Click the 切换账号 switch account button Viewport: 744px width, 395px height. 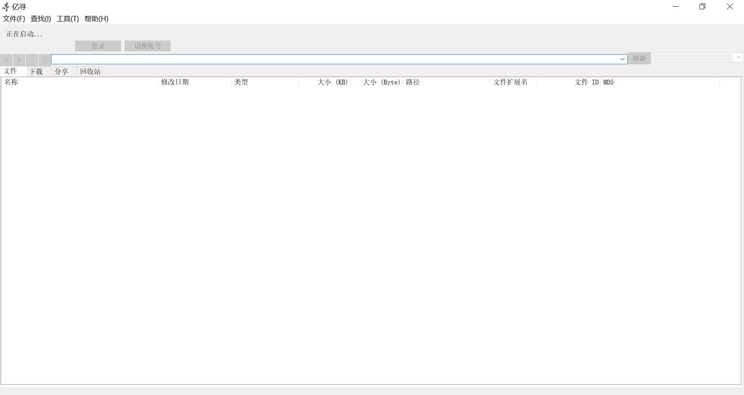[x=148, y=46]
